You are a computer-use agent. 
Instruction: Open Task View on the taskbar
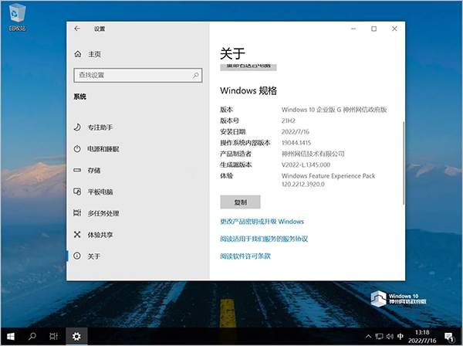tap(53, 336)
